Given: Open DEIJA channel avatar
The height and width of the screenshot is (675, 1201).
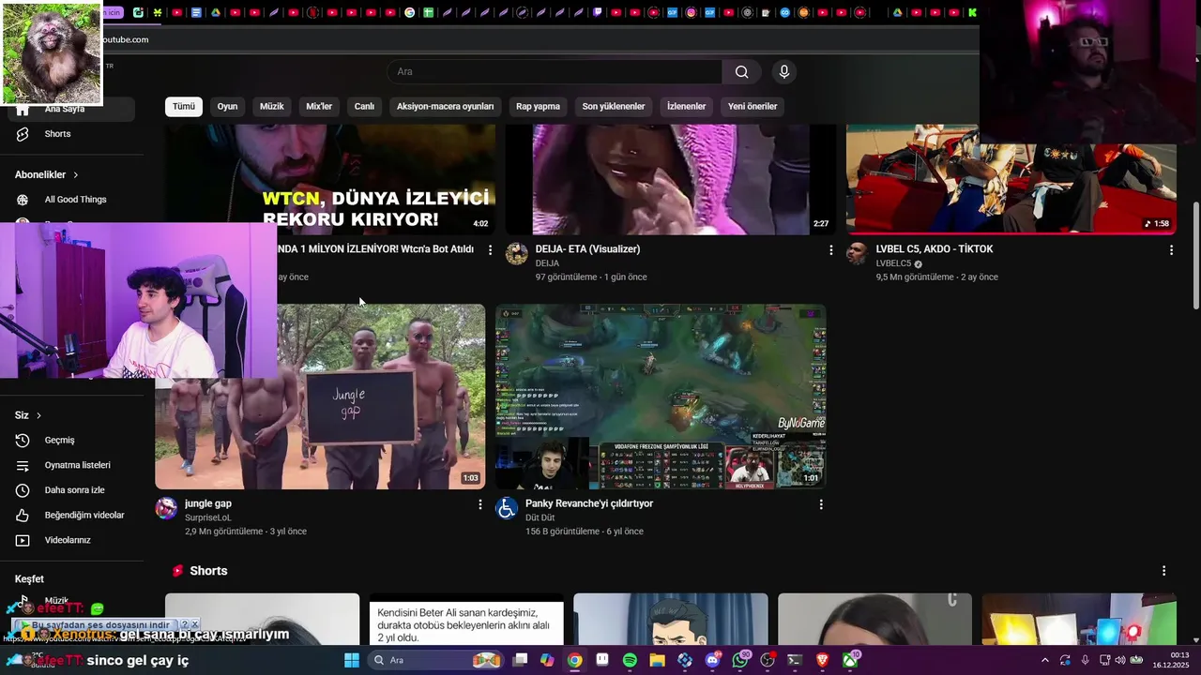Looking at the screenshot, I should (x=517, y=254).
